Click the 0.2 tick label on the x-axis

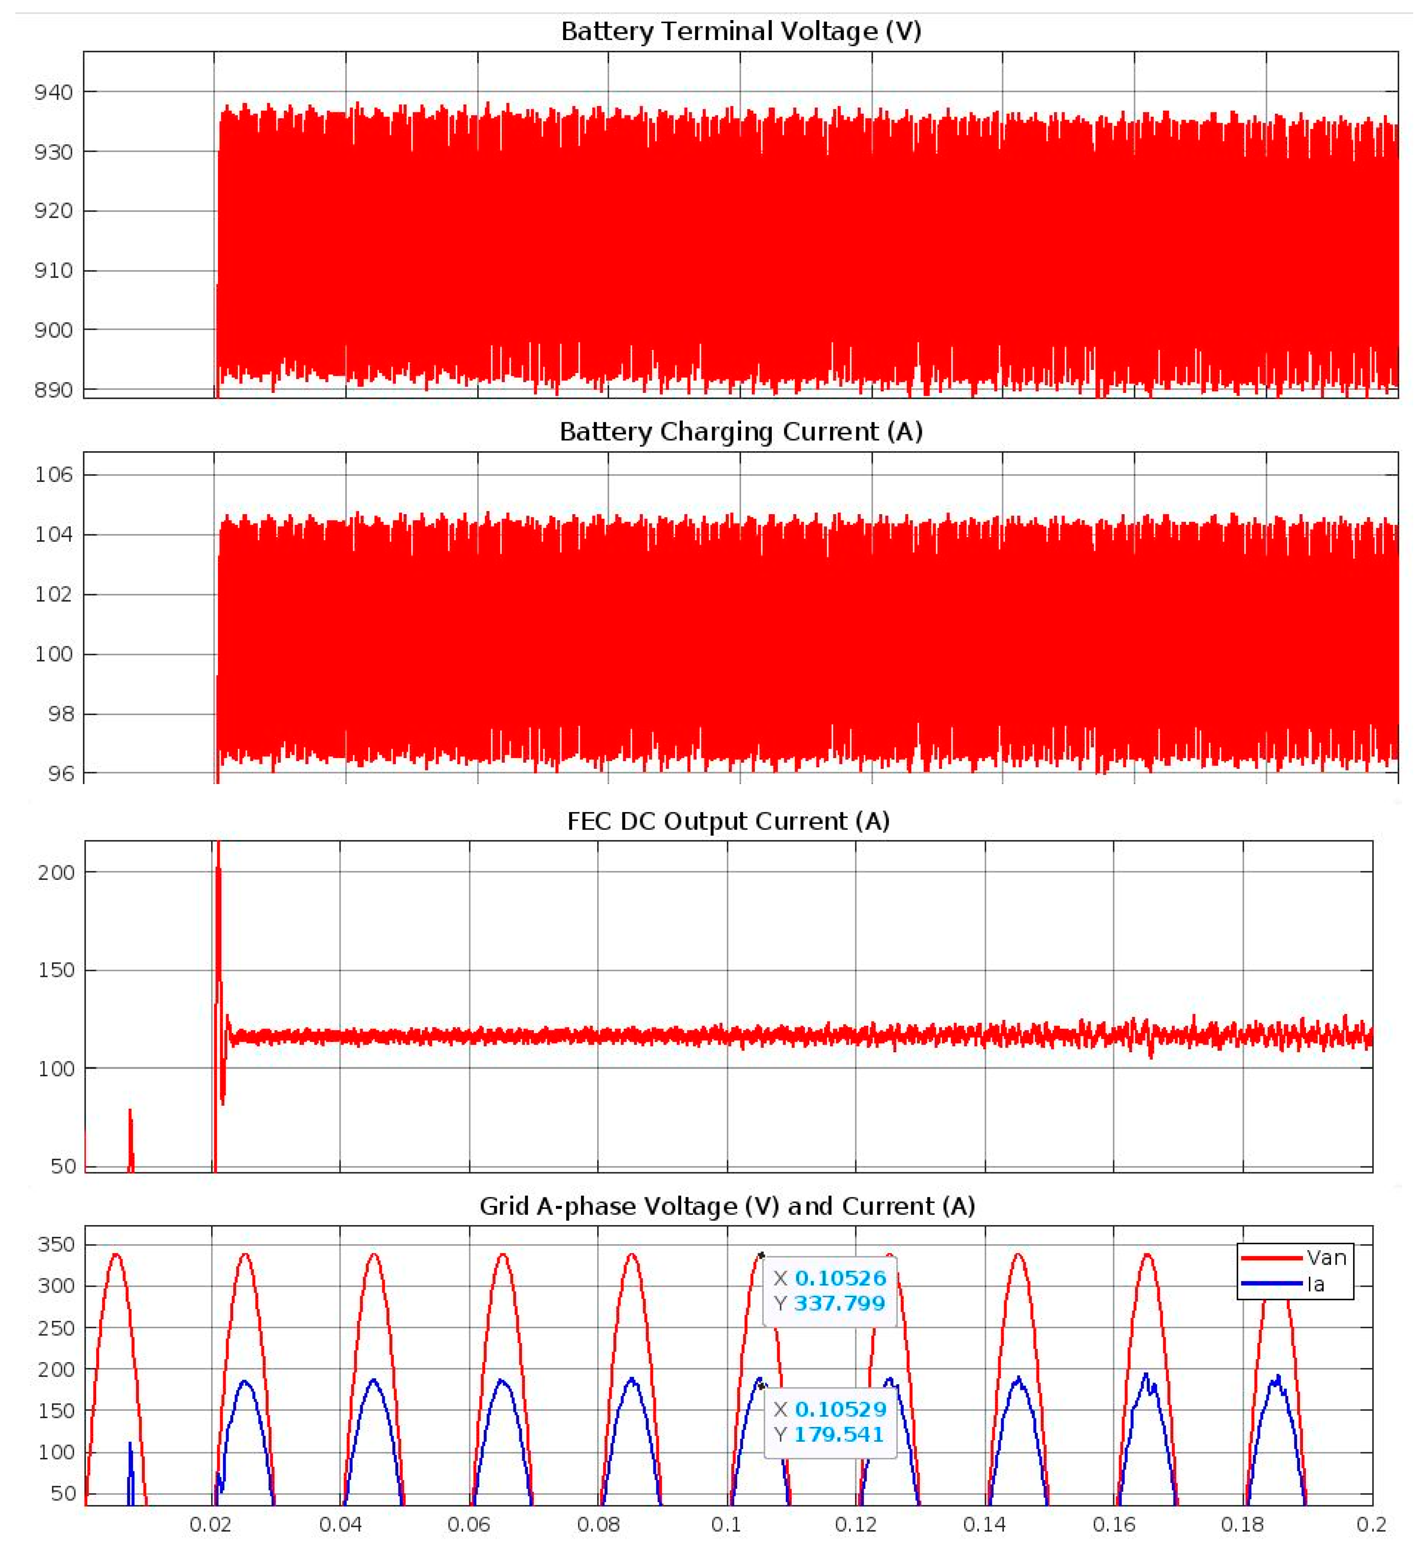[x=1371, y=1525]
